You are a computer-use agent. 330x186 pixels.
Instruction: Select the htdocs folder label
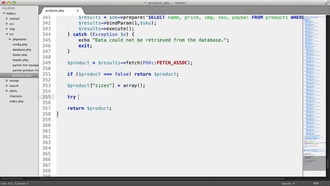11,13
